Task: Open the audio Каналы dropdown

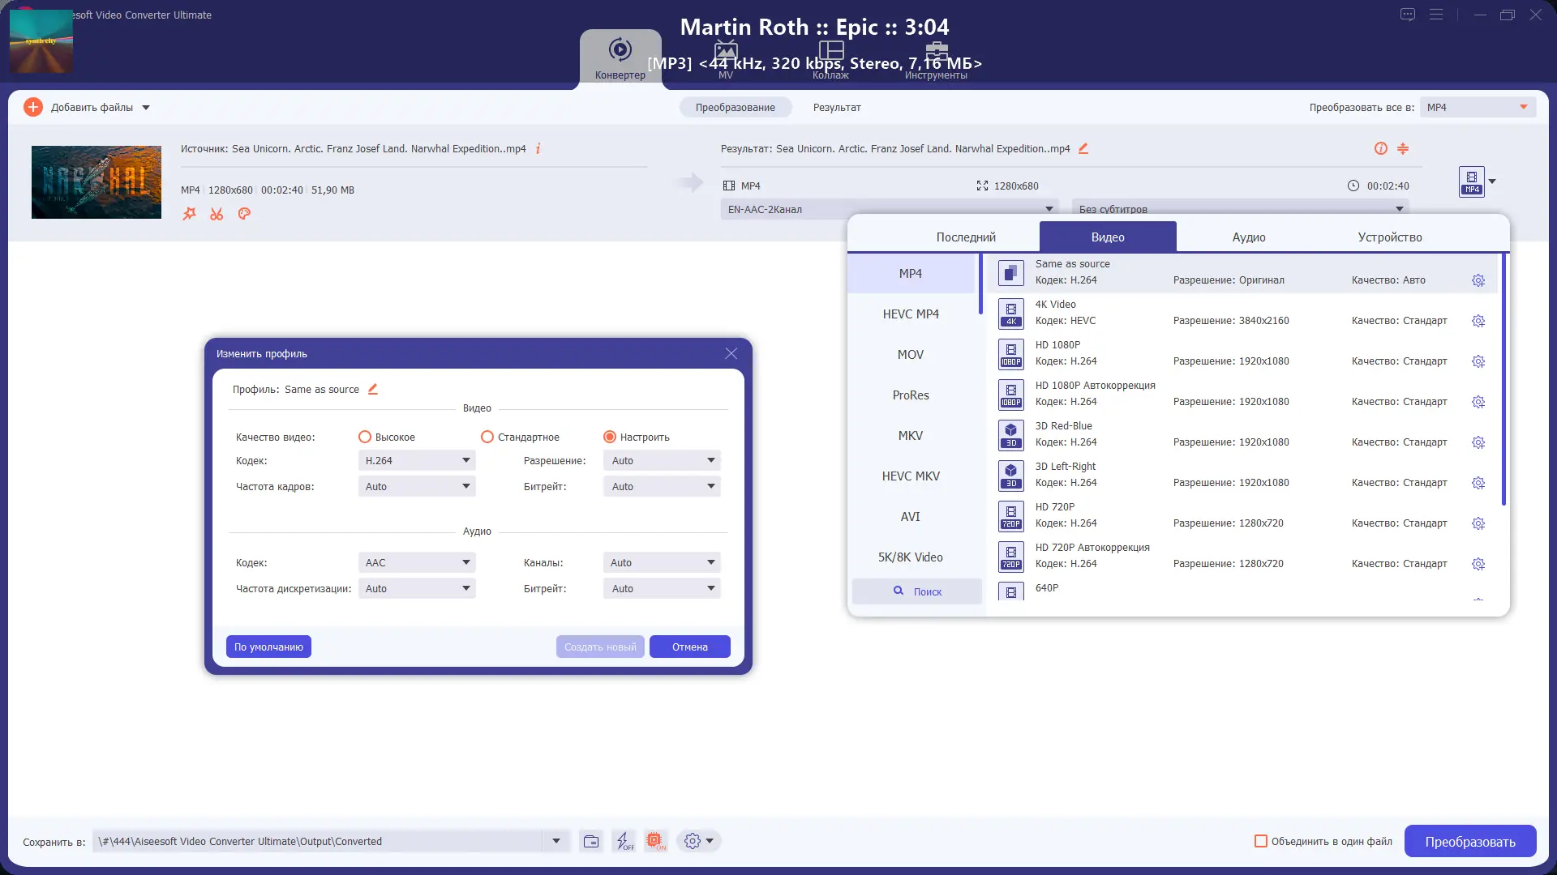Action: point(662,562)
